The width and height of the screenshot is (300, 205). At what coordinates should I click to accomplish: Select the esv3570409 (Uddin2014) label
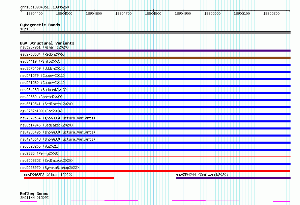[x=42, y=68]
